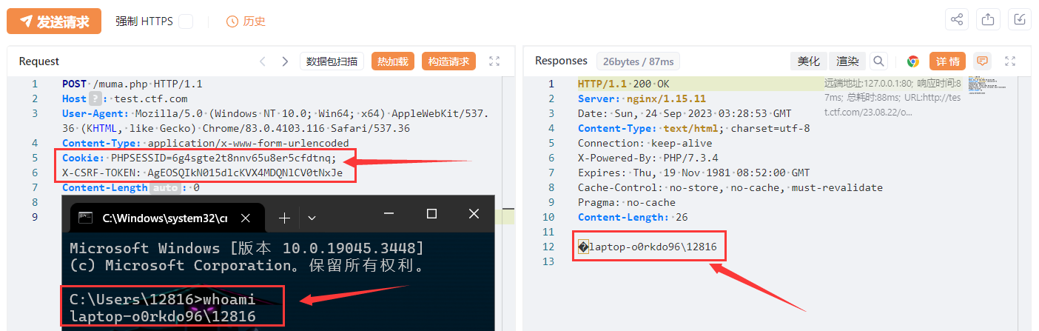The height and width of the screenshot is (331, 1039).
Task: Click the 数据包扫描 button
Action: point(332,61)
